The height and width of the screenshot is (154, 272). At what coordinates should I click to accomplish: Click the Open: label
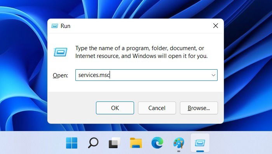point(60,75)
